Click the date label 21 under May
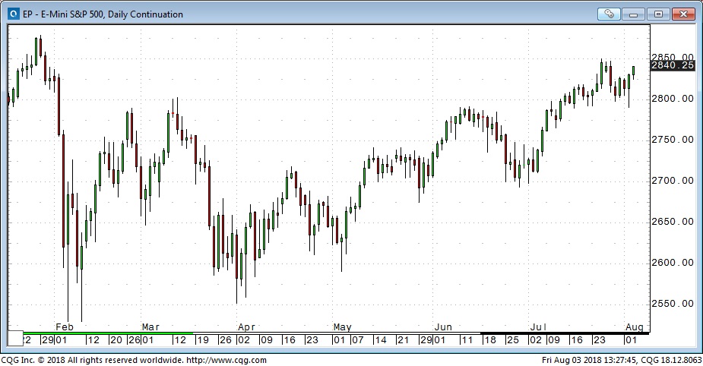The width and height of the screenshot is (703, 366). [x=403, y=340]
